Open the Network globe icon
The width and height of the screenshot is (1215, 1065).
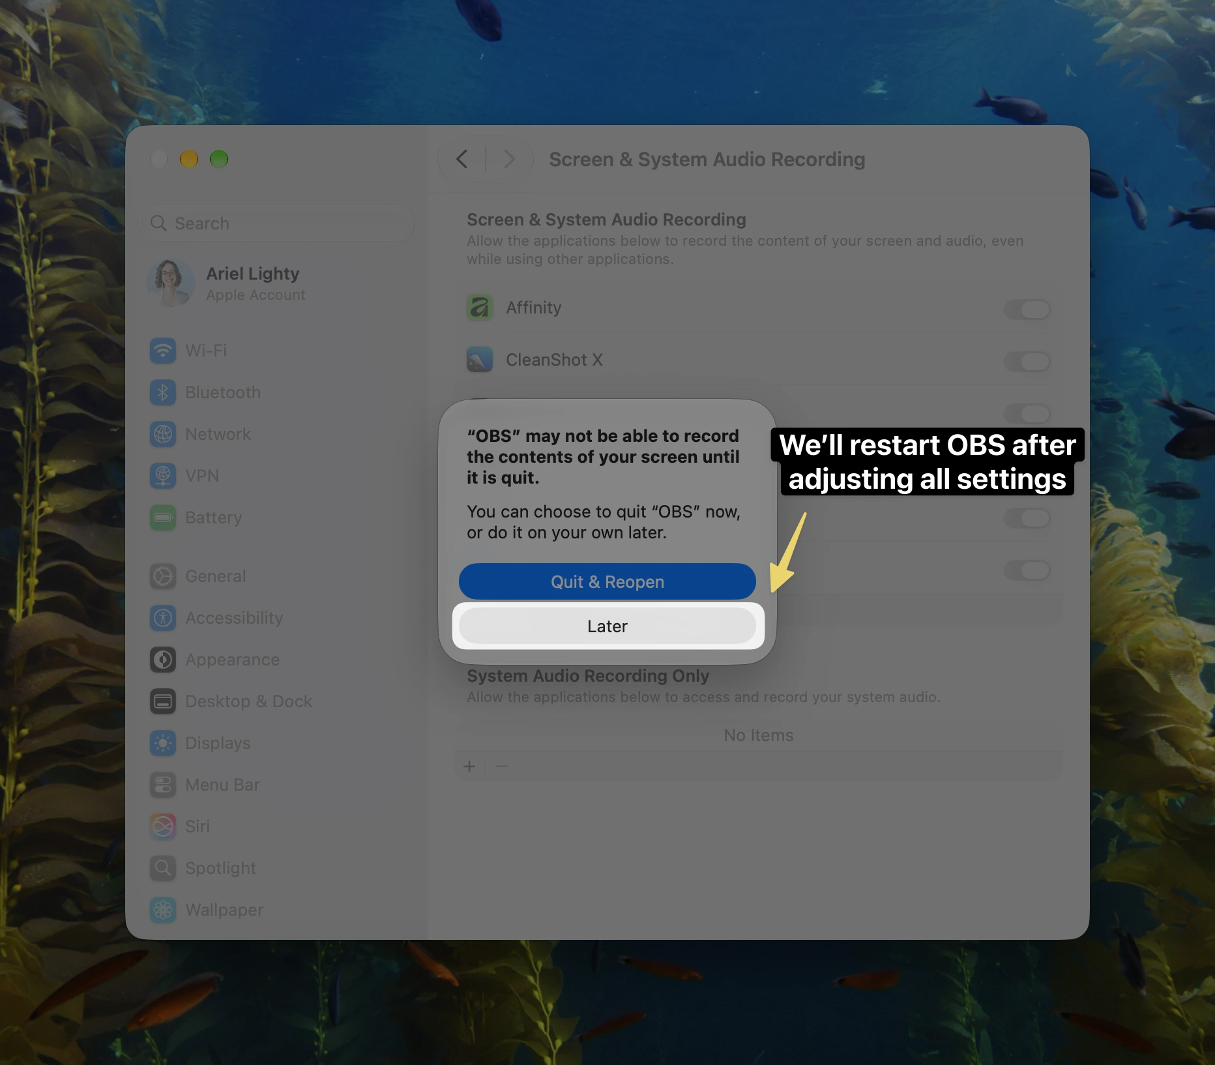(x=163, y=434)
